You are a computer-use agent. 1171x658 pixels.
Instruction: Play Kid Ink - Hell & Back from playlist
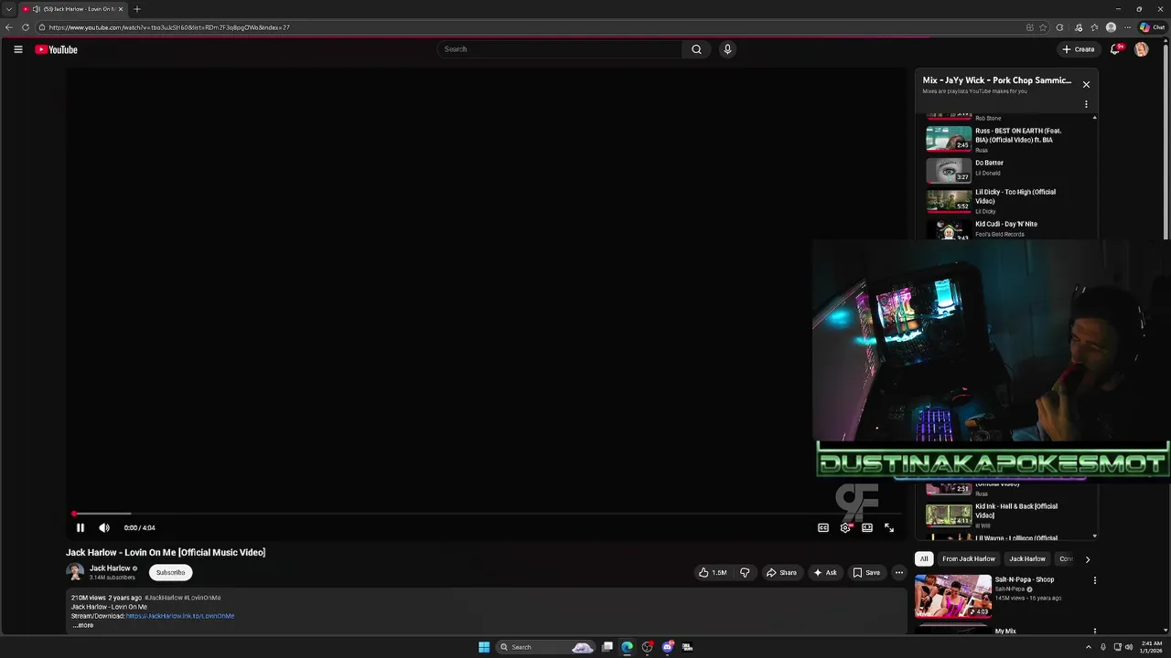[x=1006, y=515]
